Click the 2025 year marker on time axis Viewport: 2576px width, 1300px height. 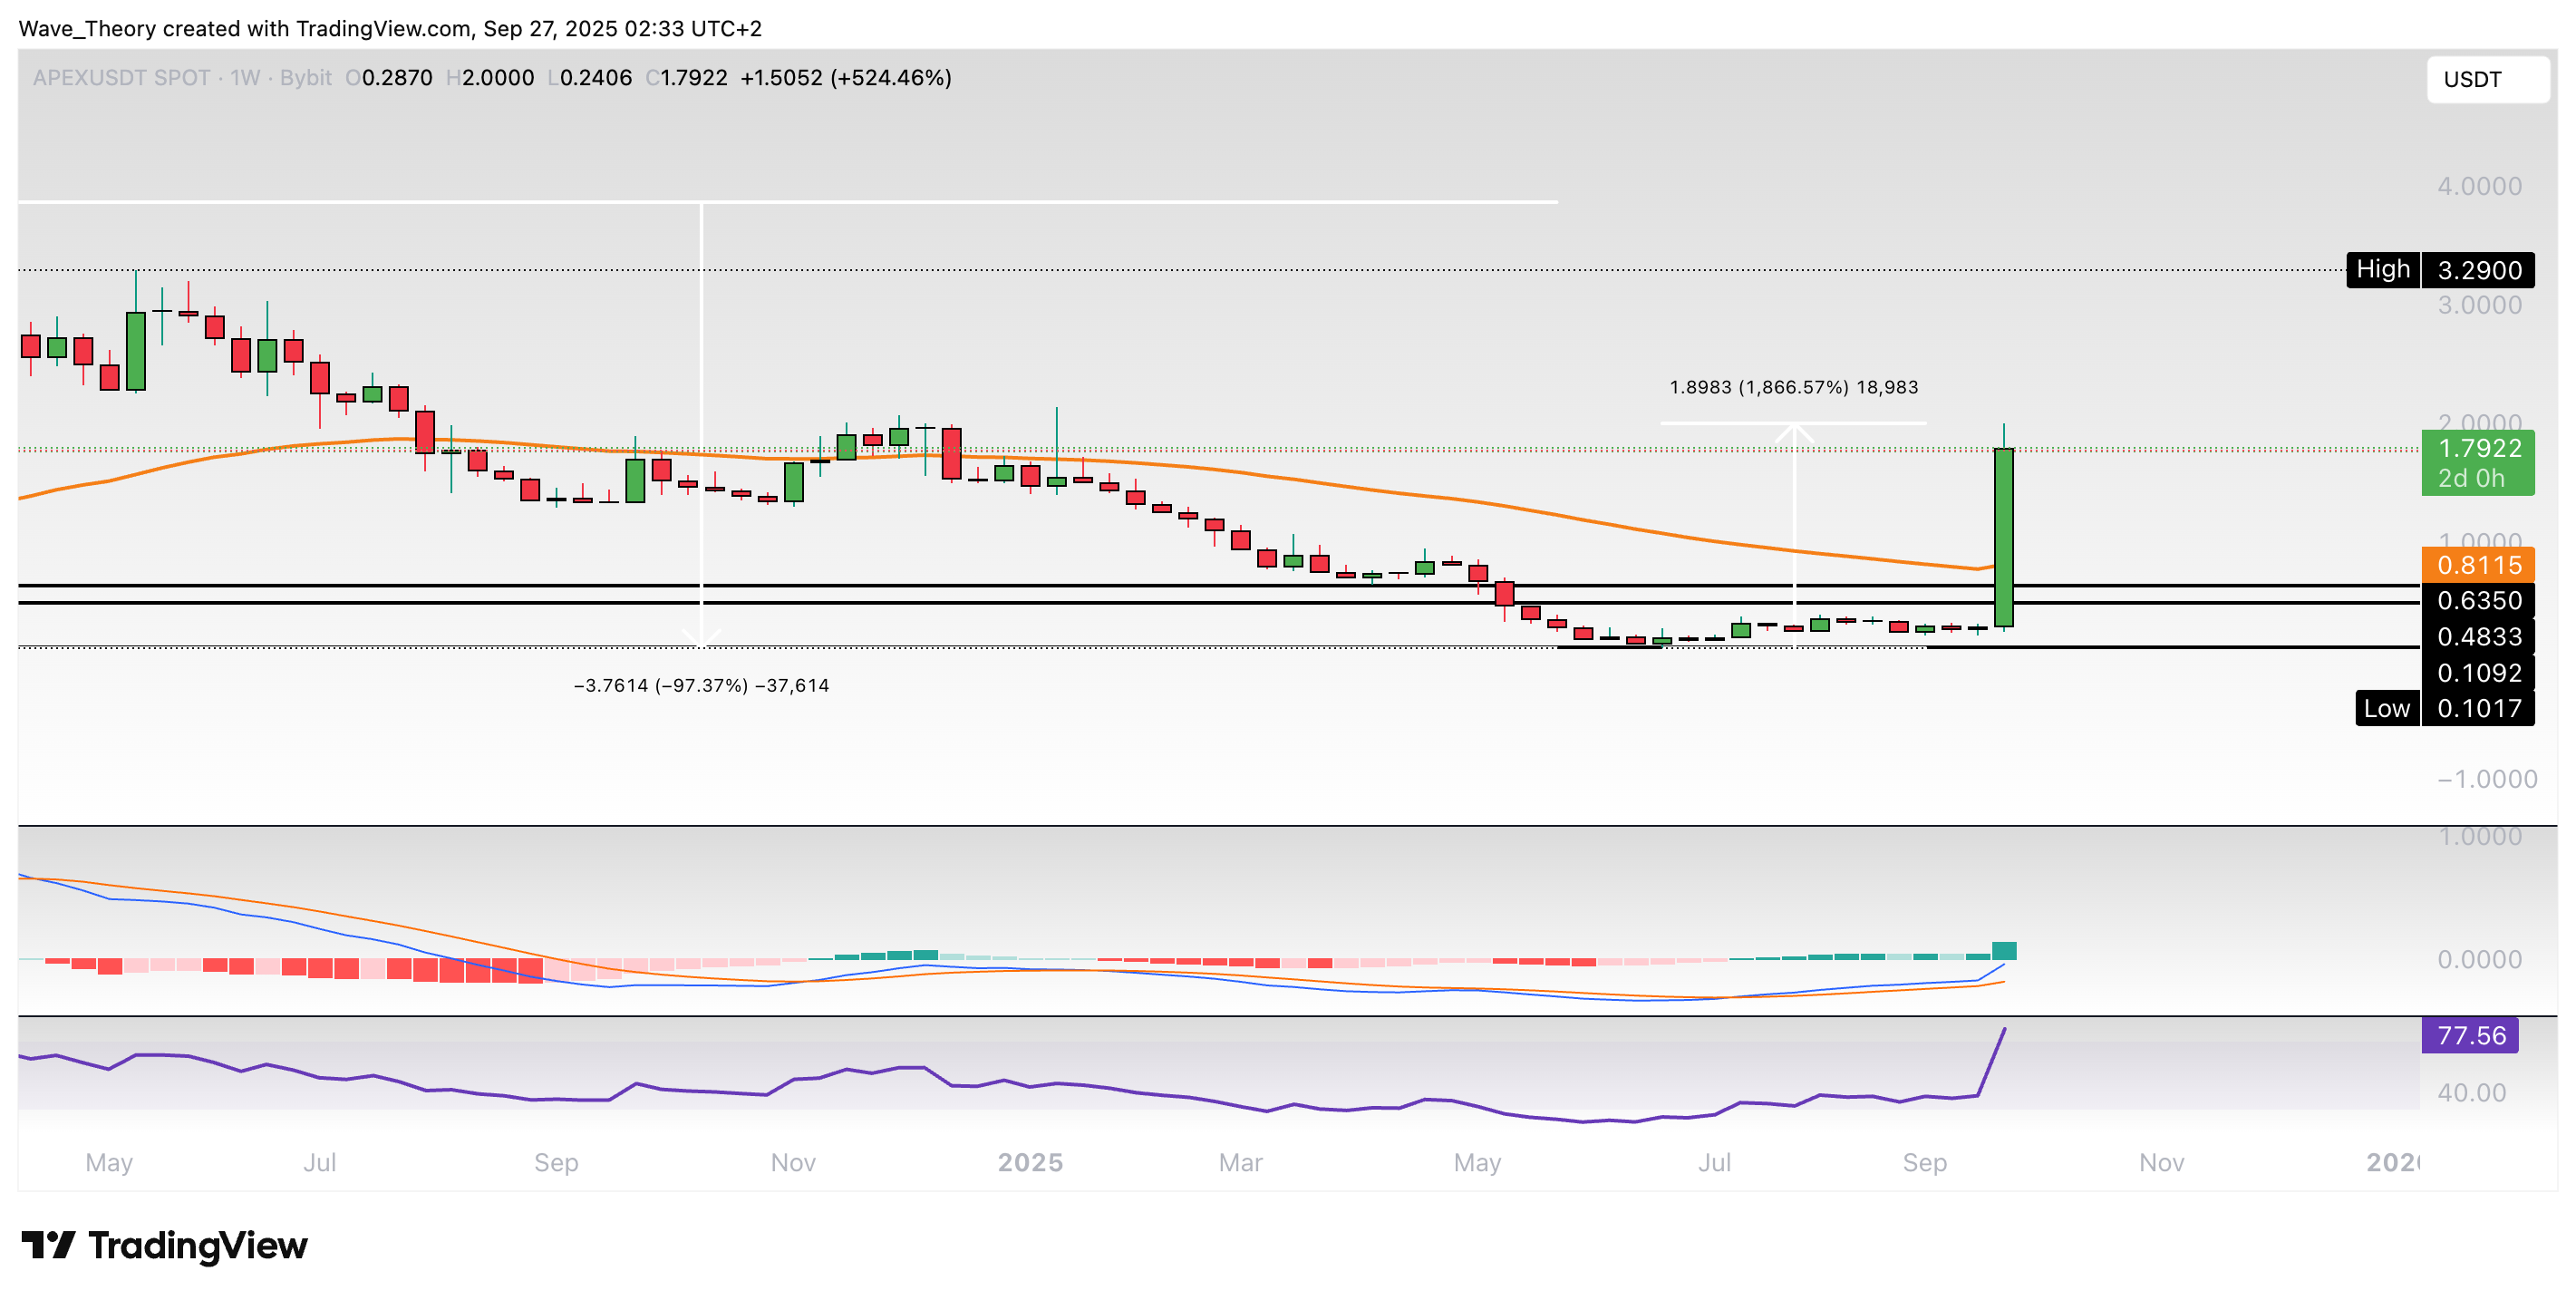coord(1030,1162)
